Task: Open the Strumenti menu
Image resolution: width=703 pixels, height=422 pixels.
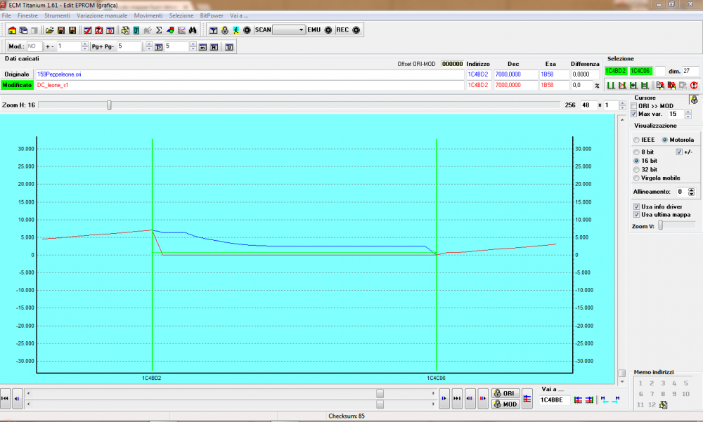Action: [57, 15]
